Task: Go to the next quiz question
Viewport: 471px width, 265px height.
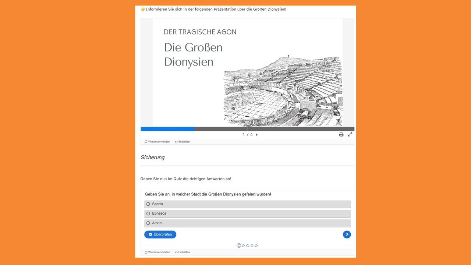Action: (x=347, y=234)
